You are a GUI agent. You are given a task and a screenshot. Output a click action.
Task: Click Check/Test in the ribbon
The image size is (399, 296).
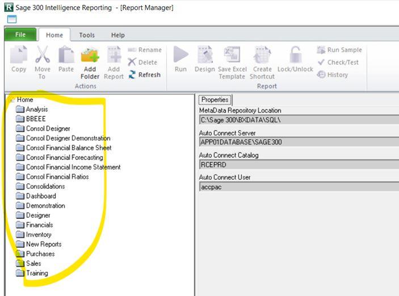coord(338,62)
